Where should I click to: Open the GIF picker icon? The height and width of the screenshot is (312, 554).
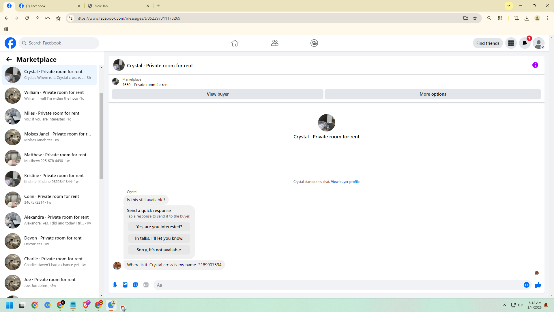146,285
